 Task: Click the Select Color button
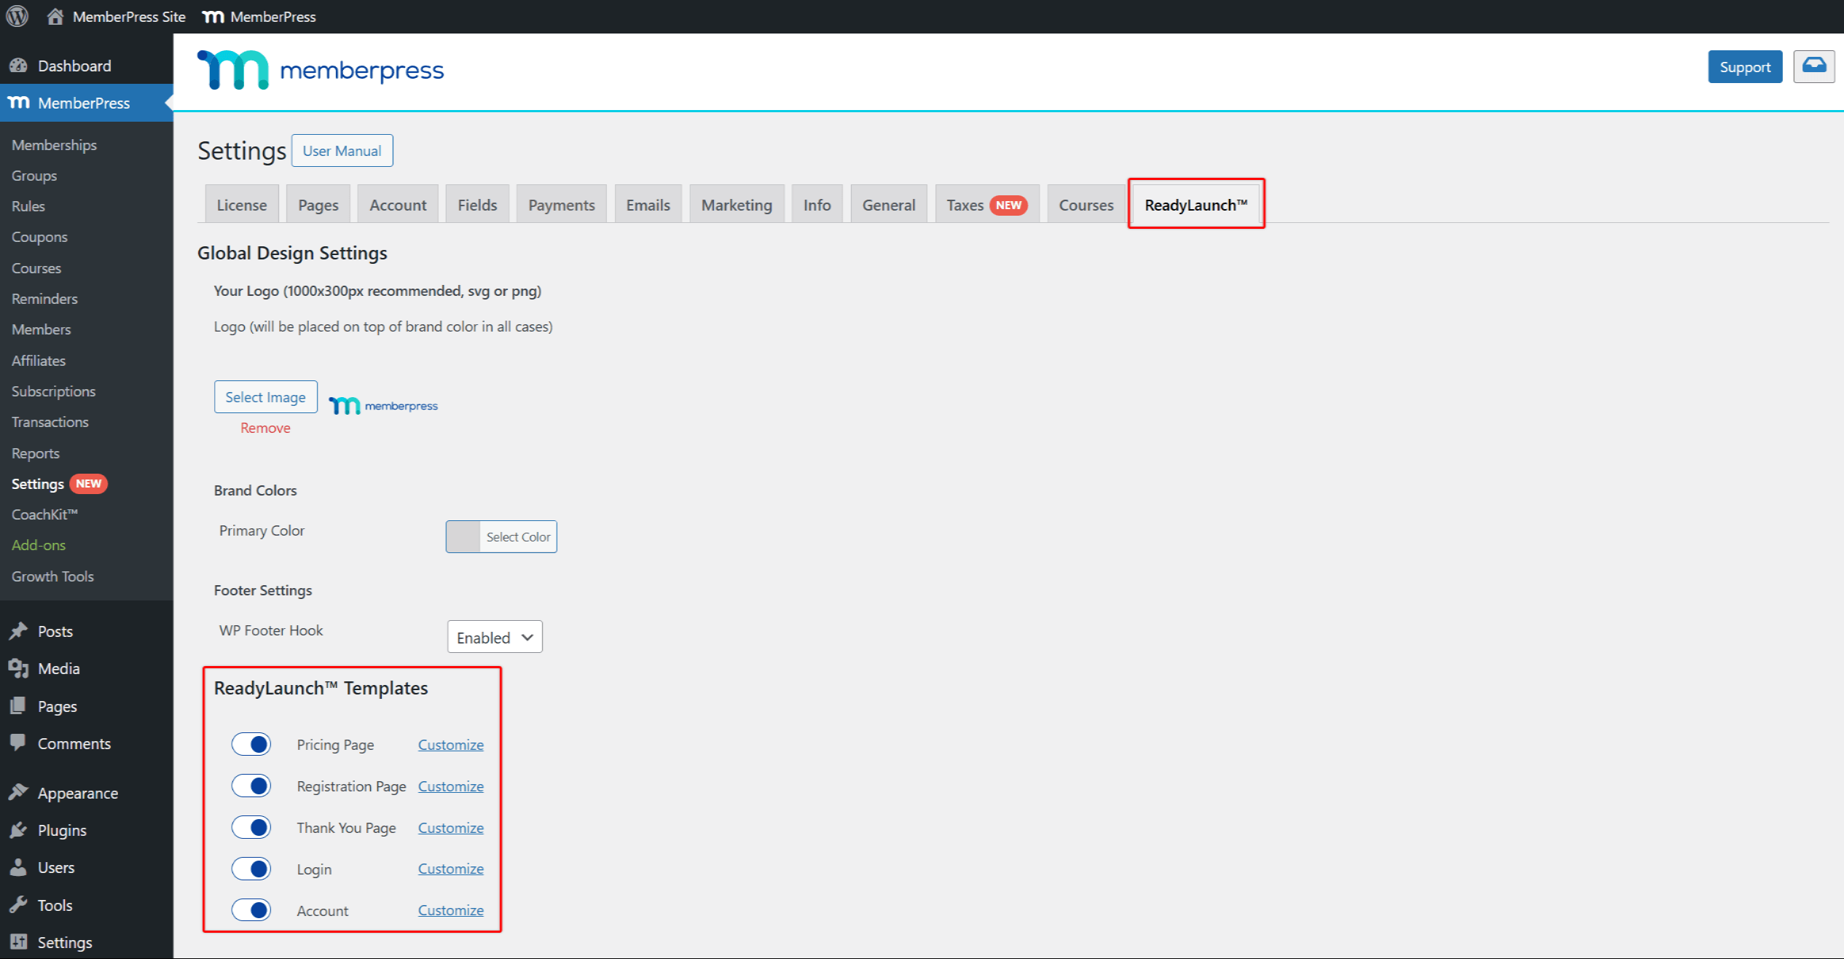click(518, 536)
